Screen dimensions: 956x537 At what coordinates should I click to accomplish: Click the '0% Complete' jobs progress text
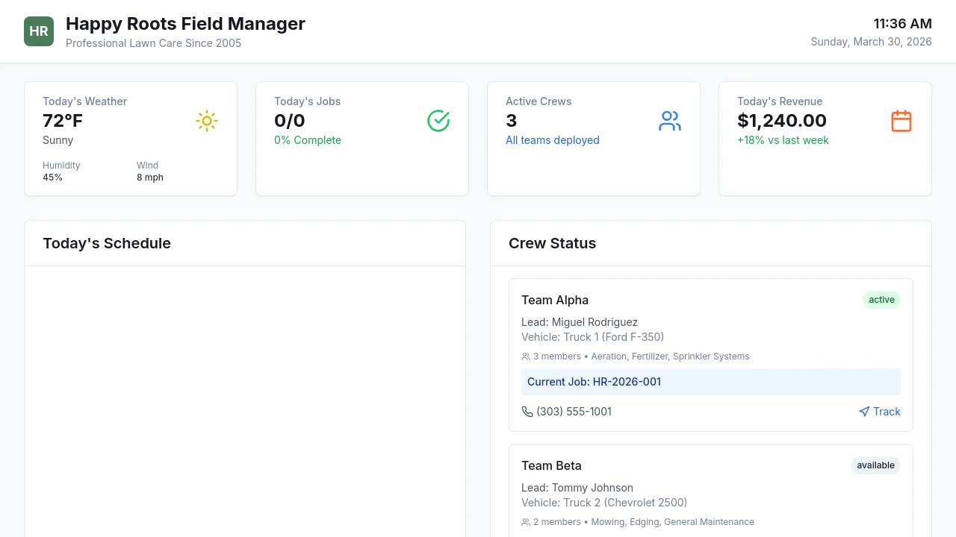click(308, 140)
